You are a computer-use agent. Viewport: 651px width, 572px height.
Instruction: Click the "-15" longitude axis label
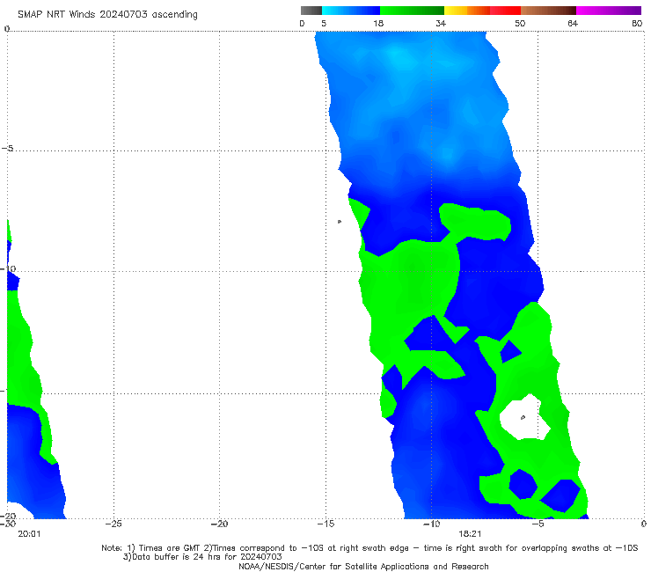click(325, 524)
